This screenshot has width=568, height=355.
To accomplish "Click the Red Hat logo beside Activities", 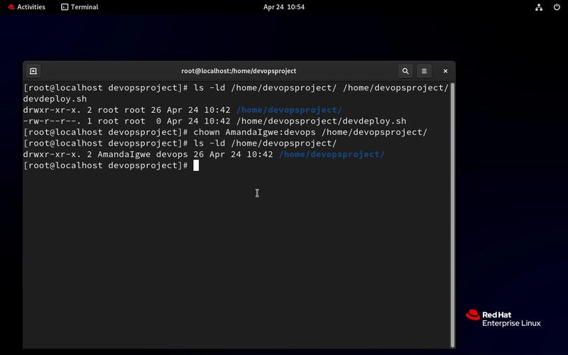I will point(11,7).
